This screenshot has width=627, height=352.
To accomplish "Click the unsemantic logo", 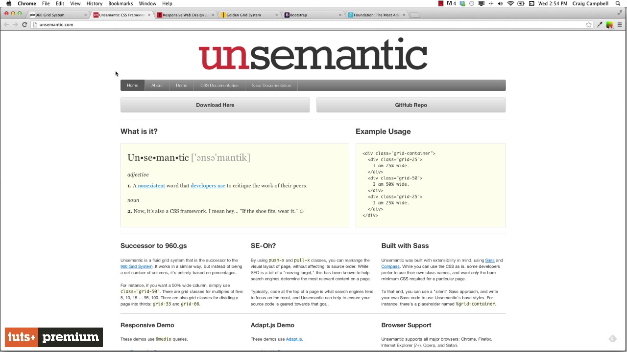I will [x=313, y=54].
